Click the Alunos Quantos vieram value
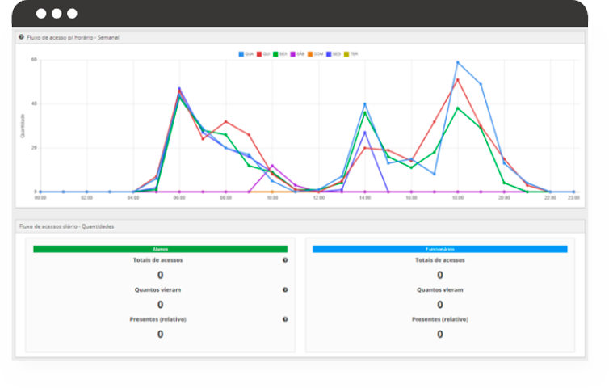This screenshot has width=609, height=388. [160, 305]
